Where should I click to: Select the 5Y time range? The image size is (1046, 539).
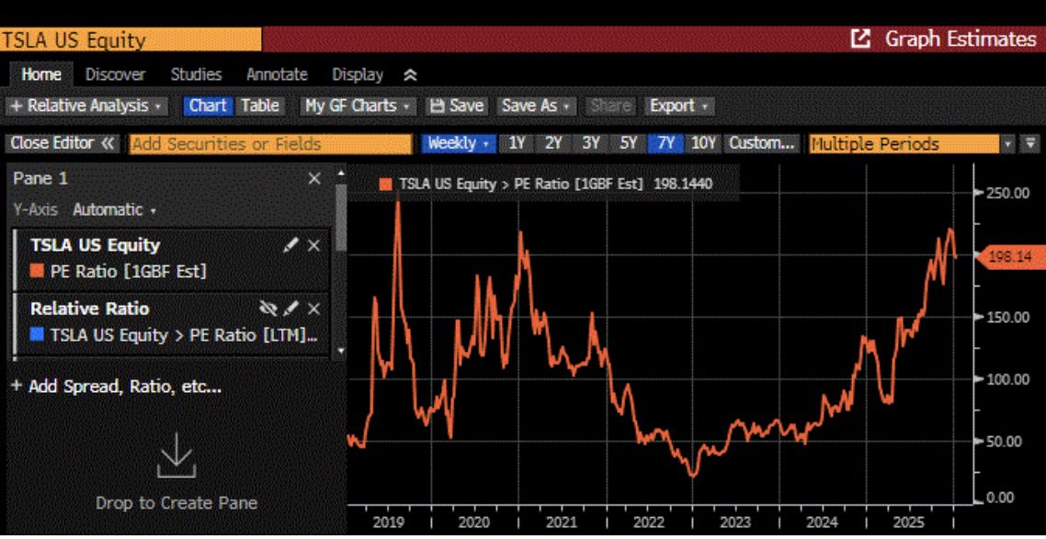(x=628, y=143)
